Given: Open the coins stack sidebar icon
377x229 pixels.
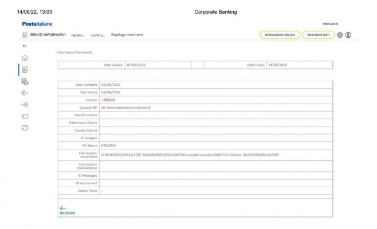Looking at the screenshot, I should coord(25,82).
